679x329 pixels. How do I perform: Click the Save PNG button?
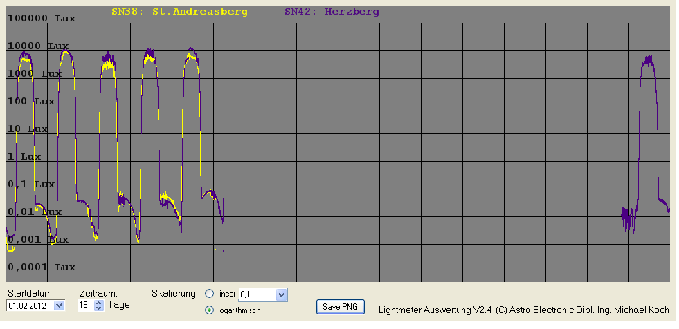[x=341, y=306]
